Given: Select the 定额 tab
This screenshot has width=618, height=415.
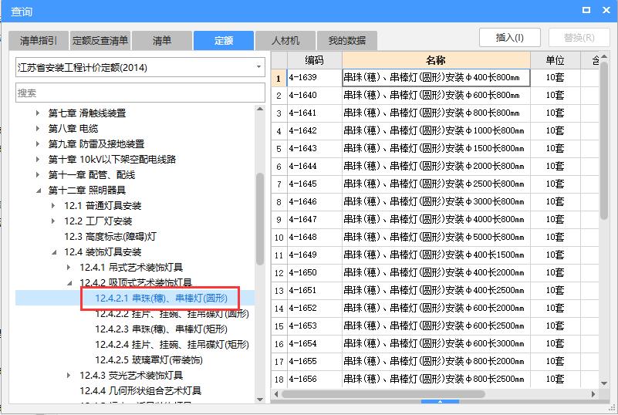Looking at the screenshot, I should (224, 41).
